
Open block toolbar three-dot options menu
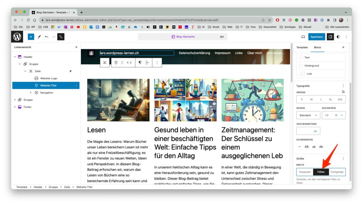pyautogui.click(x=157, y=62)
